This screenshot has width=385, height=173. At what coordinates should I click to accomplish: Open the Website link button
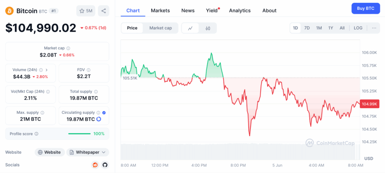[x=50, y=152]
